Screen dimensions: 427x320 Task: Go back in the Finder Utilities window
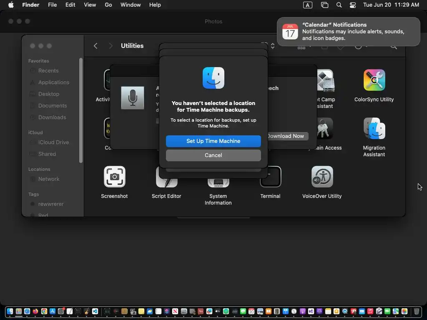(95, 46)
